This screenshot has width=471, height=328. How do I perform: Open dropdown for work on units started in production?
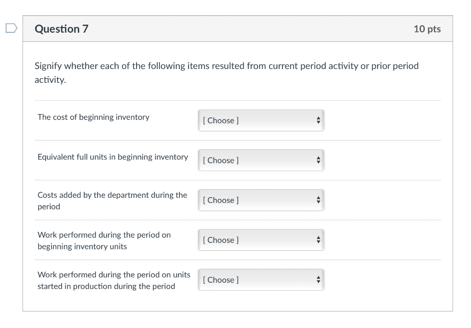tap(261, 280)
